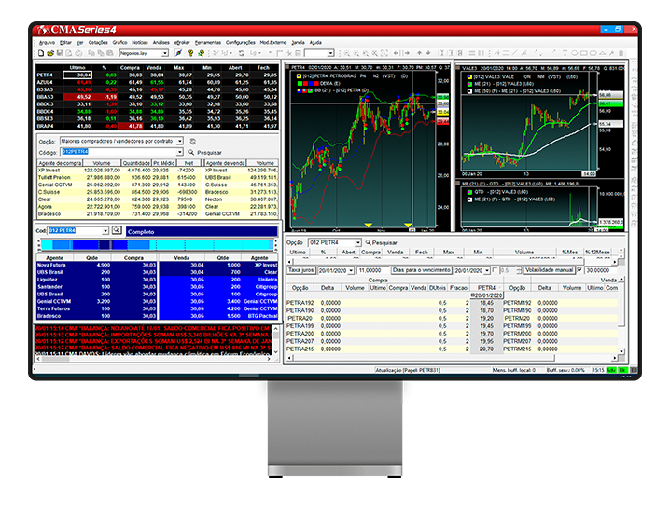670x507 pixels.
Task: Click the Open folder toolbar icon
Action: [x=50, y=53]
